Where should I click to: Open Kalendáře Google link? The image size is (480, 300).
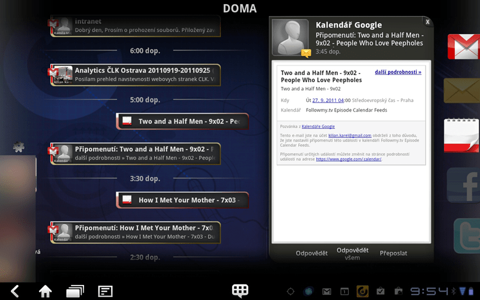[x=318, y=127]
